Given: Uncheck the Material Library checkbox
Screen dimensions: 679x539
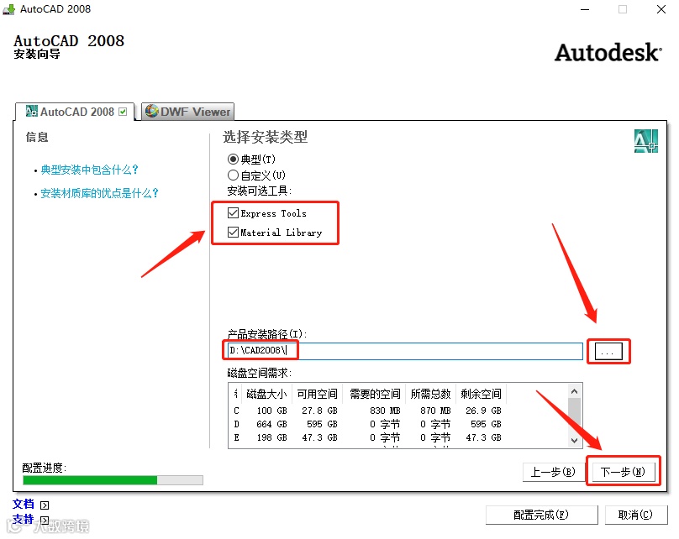Looking at the screenshot, I should coord(233,233).
